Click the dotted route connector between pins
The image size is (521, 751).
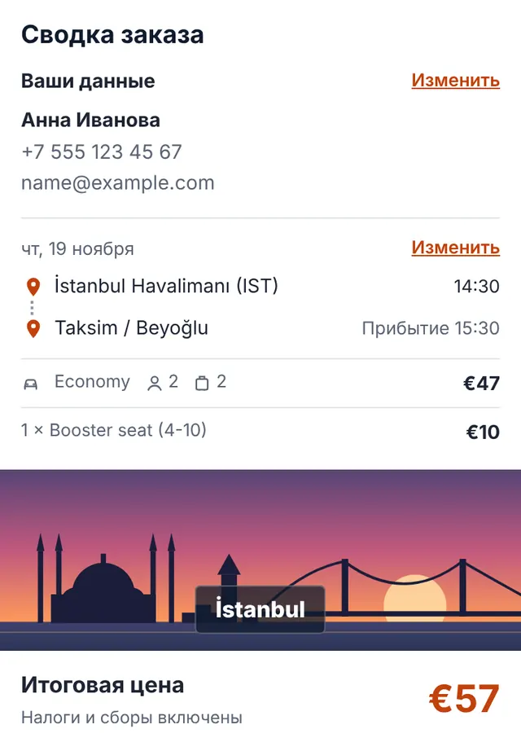coord(32,308)
